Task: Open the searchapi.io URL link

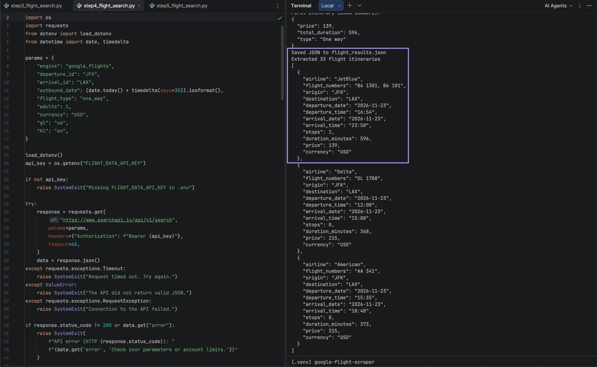Action: (117, 220)
